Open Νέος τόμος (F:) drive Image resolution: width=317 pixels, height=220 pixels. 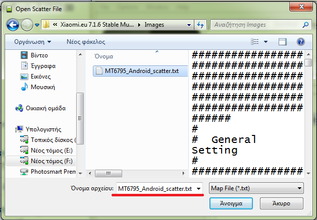tap(41, 161)
